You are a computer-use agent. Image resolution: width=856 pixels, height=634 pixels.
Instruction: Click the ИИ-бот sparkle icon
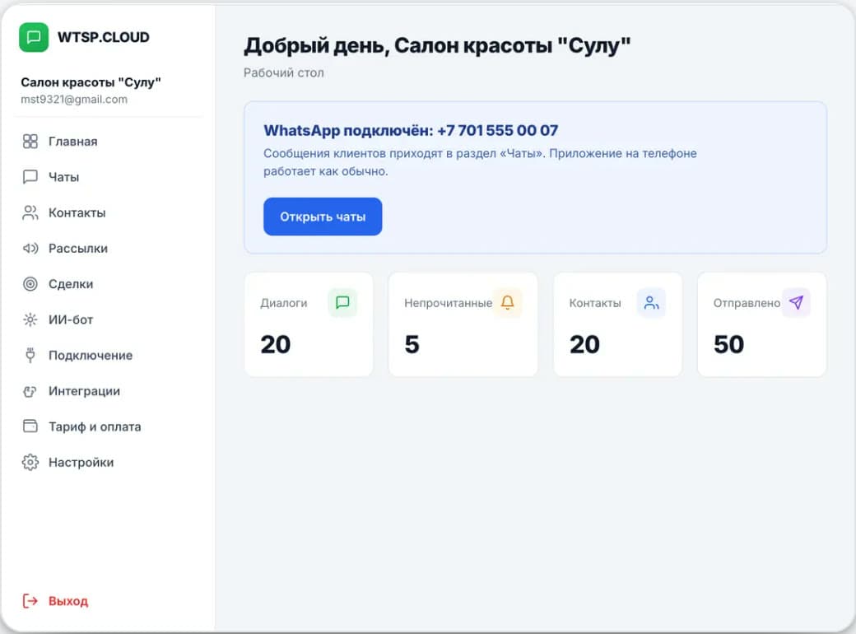tap(30, 319)
